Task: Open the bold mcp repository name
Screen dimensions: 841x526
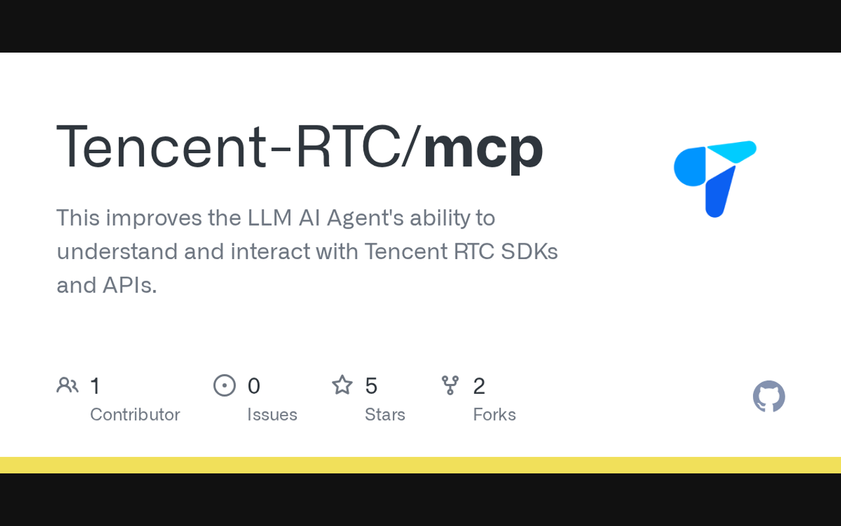Action: pos(483,147)
